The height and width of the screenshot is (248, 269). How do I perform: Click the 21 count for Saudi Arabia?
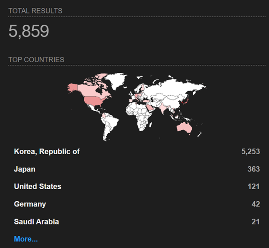pyautogui.click(x=255, y=222)
